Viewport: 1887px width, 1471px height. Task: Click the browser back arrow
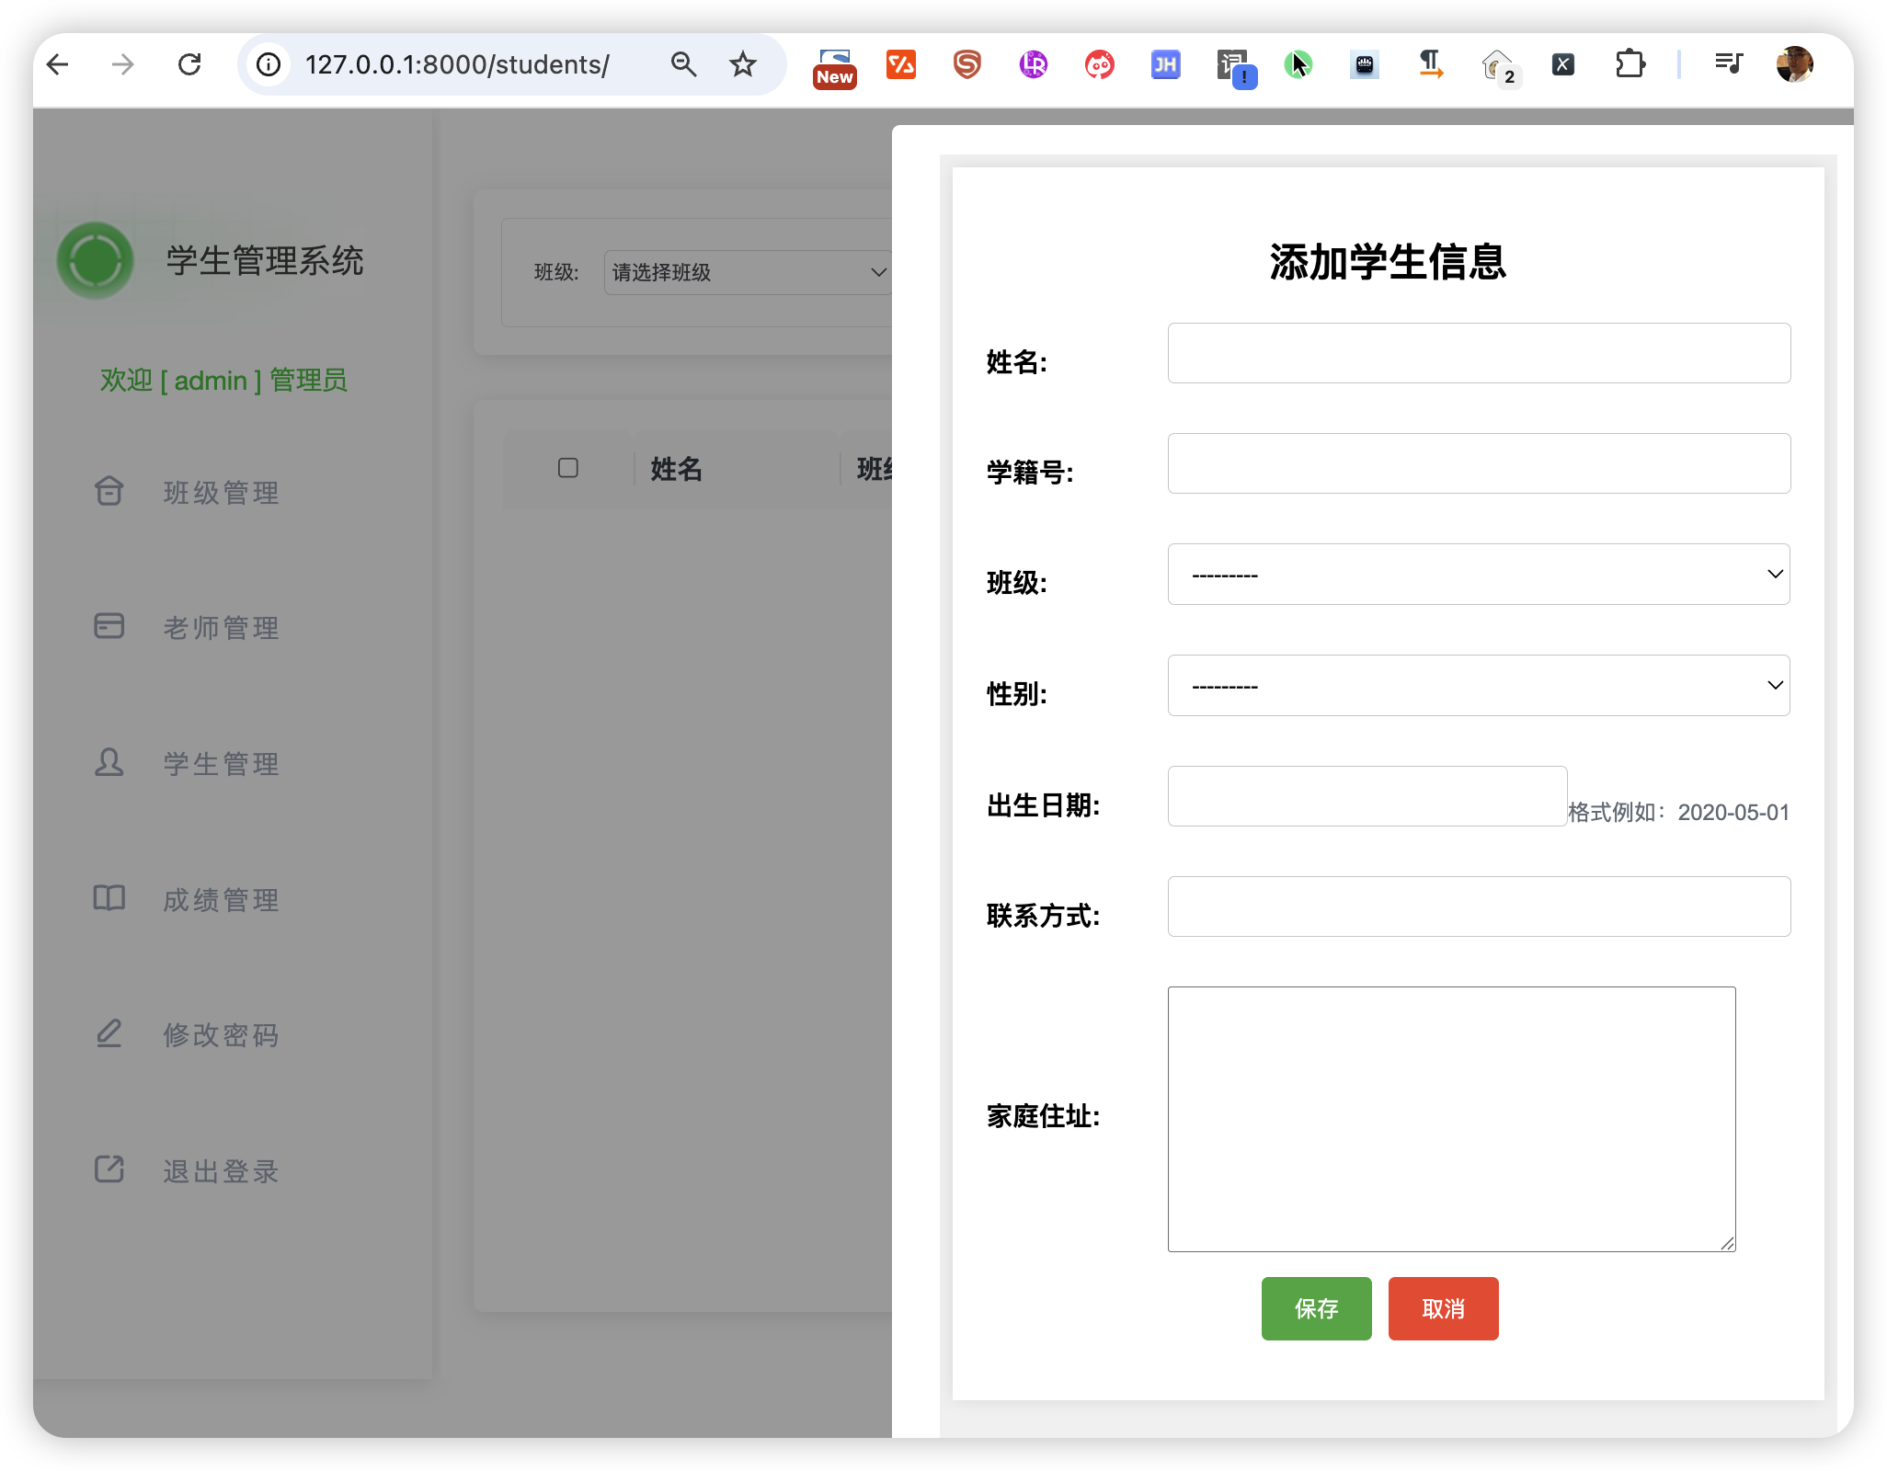(x=58, y=64)
